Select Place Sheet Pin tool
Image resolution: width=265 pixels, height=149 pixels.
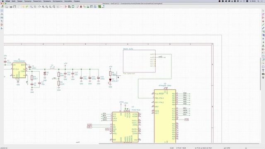pos(263,63)
